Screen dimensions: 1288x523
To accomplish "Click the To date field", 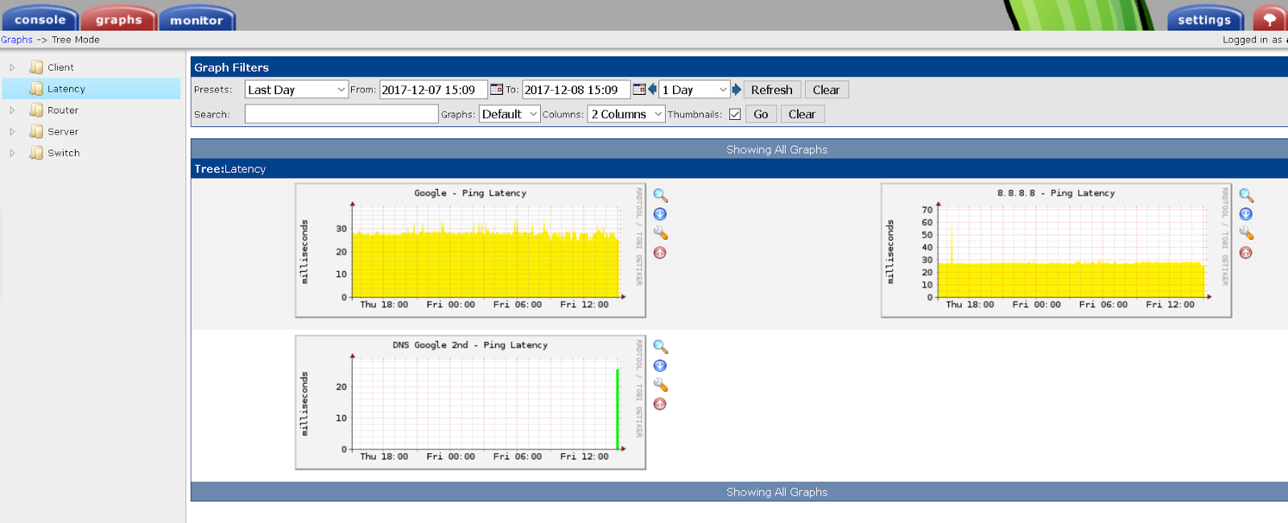I will tap(576, 89).
